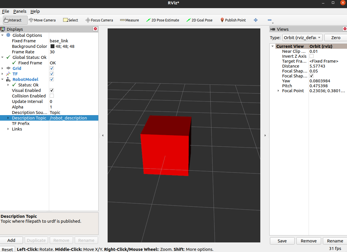347x252 pixels.
Task: Collapse Global Options tree node
Action: pyautogui.click(x=2, y=35)
